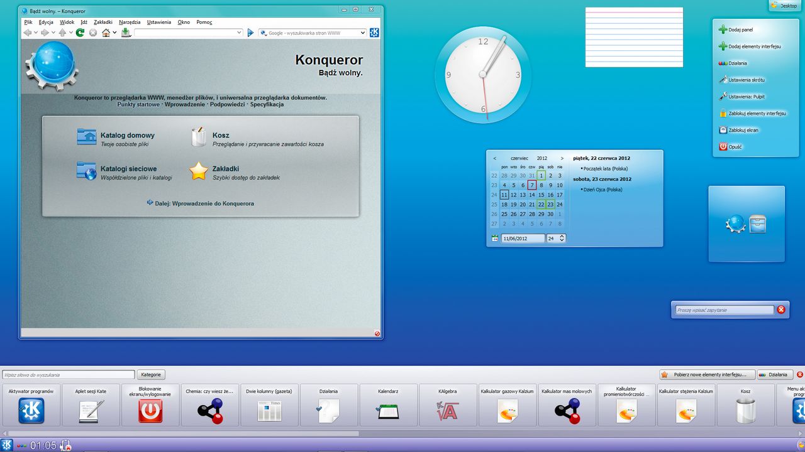This screenshot has height=452, width=805.
Task: Open Katalogi sieciowe link
Action: click(x=128, y=169)
